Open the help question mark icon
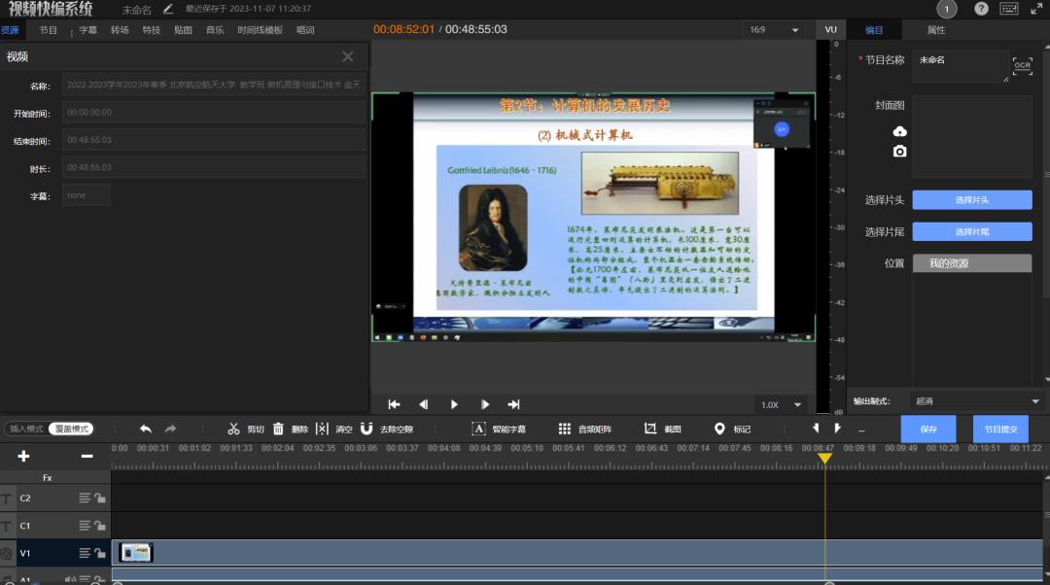This screenshot has width=1050, height=585. click(x=981, y=9)
